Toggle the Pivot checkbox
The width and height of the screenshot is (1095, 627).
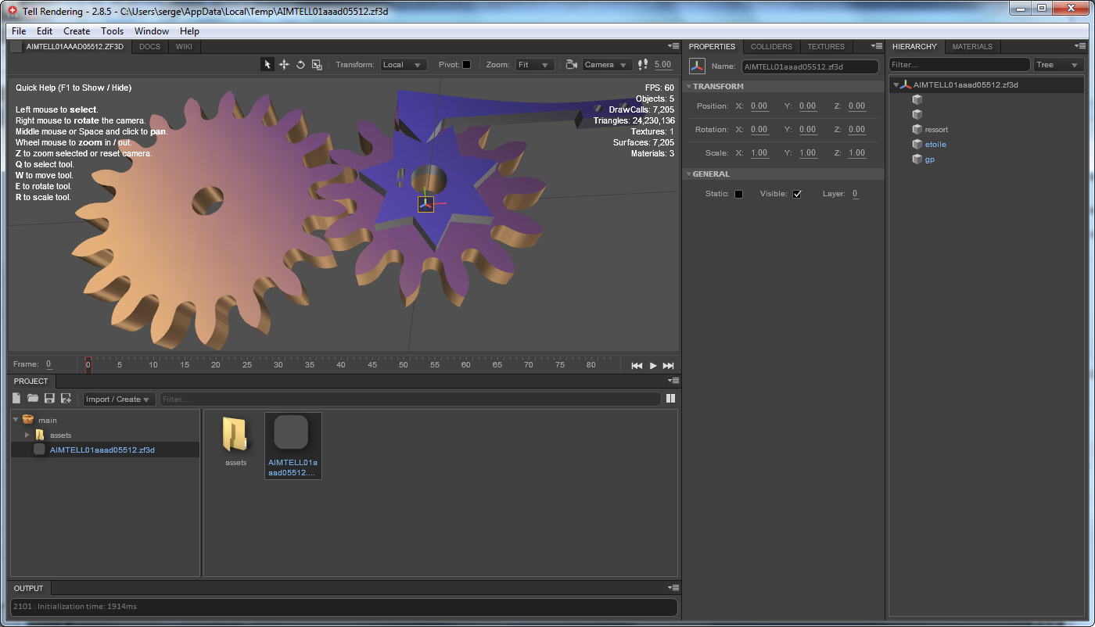click(467, 65)
